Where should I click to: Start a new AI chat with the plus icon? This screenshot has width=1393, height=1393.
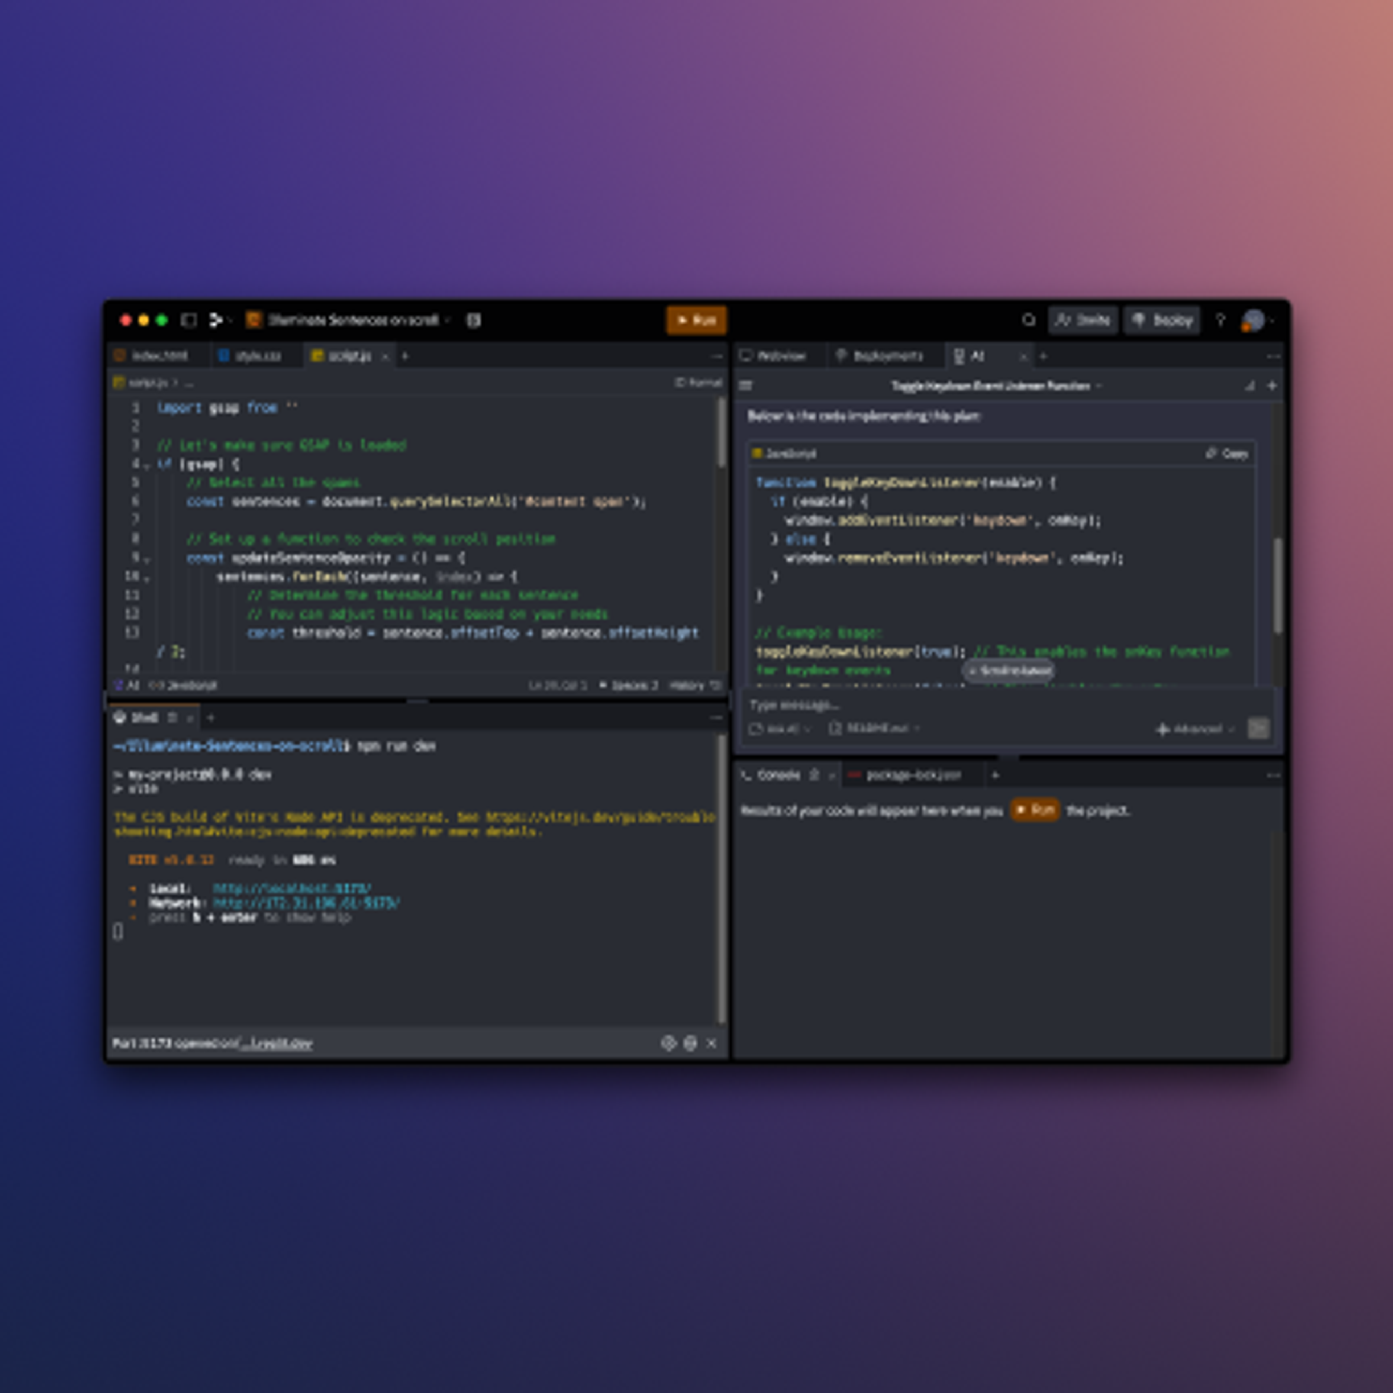point(1272,386)
